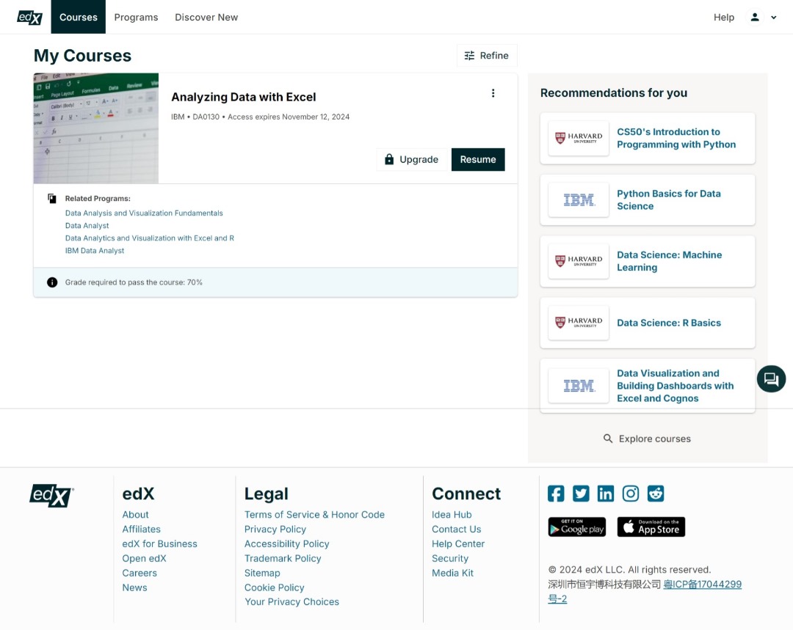Screen dimensions: 793x630
Task: Open Terms of Service & Honor Code
Action: click(314, 514)
